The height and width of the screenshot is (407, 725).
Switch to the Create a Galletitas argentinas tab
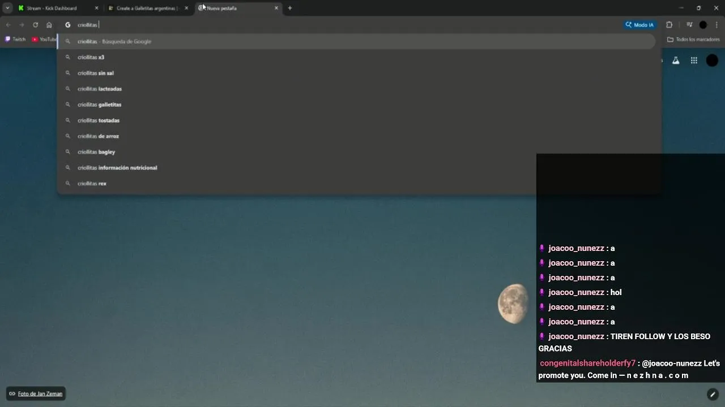coord(148,8)
